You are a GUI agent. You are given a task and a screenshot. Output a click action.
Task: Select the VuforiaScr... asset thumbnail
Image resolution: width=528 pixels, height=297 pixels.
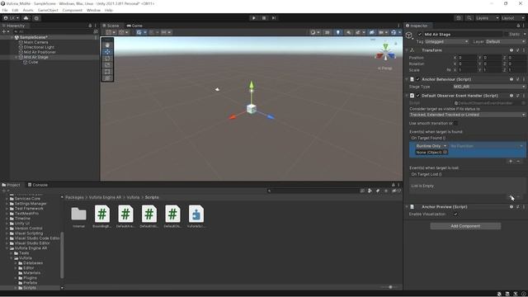pyautogui.click(x=196, y=217)
